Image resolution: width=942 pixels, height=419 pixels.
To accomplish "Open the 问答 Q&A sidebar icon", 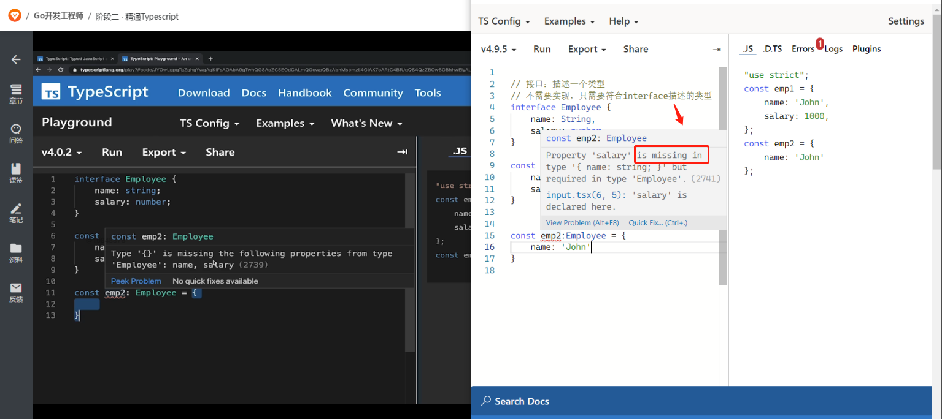I will click(16, 134).
